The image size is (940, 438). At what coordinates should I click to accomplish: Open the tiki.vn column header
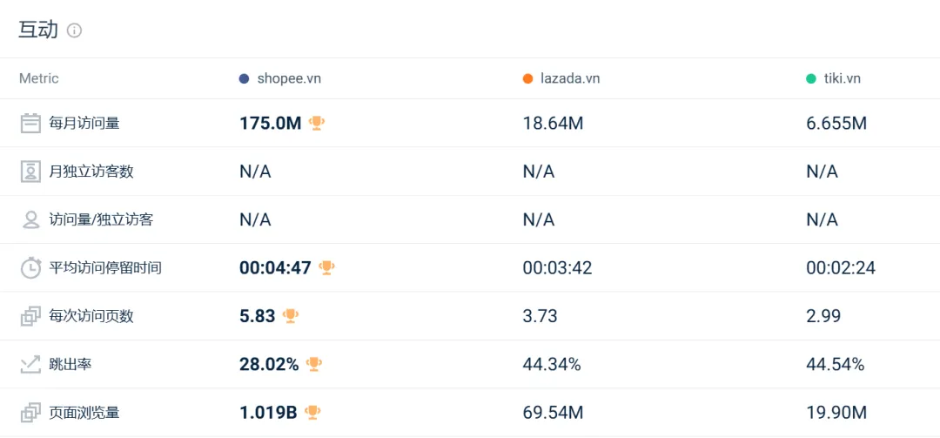(x=843, y=78)
